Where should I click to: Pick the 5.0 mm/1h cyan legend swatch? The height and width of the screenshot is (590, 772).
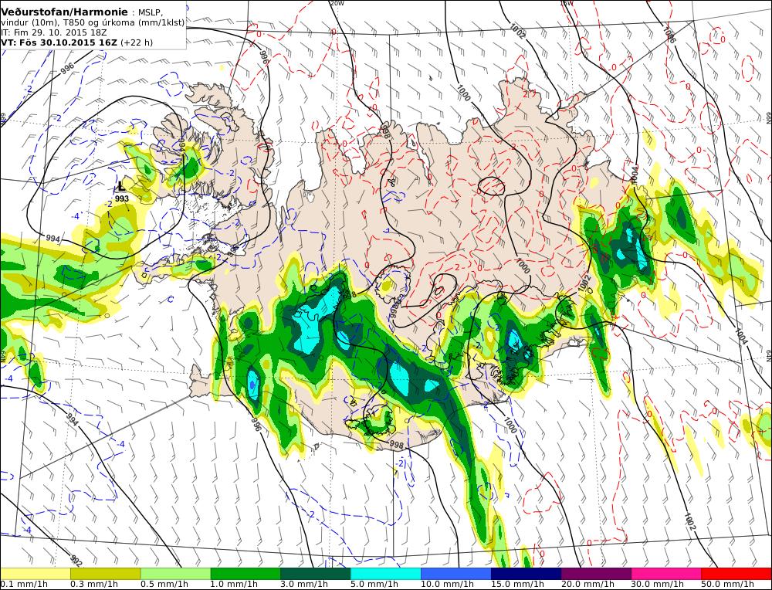[385, 573]
